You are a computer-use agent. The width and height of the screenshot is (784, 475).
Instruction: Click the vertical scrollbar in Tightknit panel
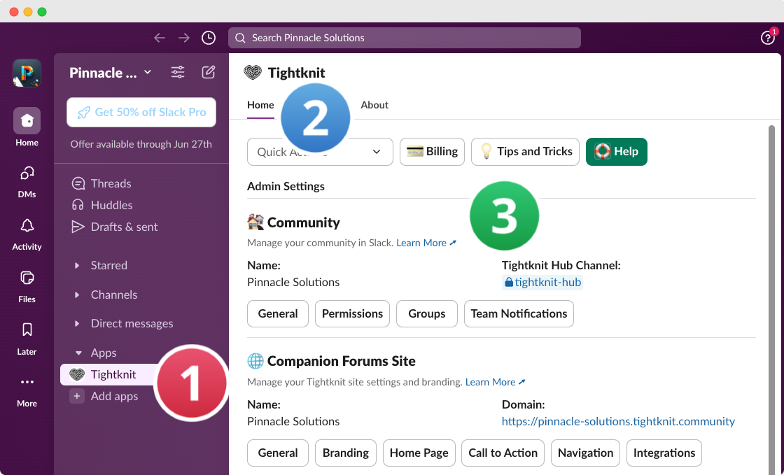point(771,299)
